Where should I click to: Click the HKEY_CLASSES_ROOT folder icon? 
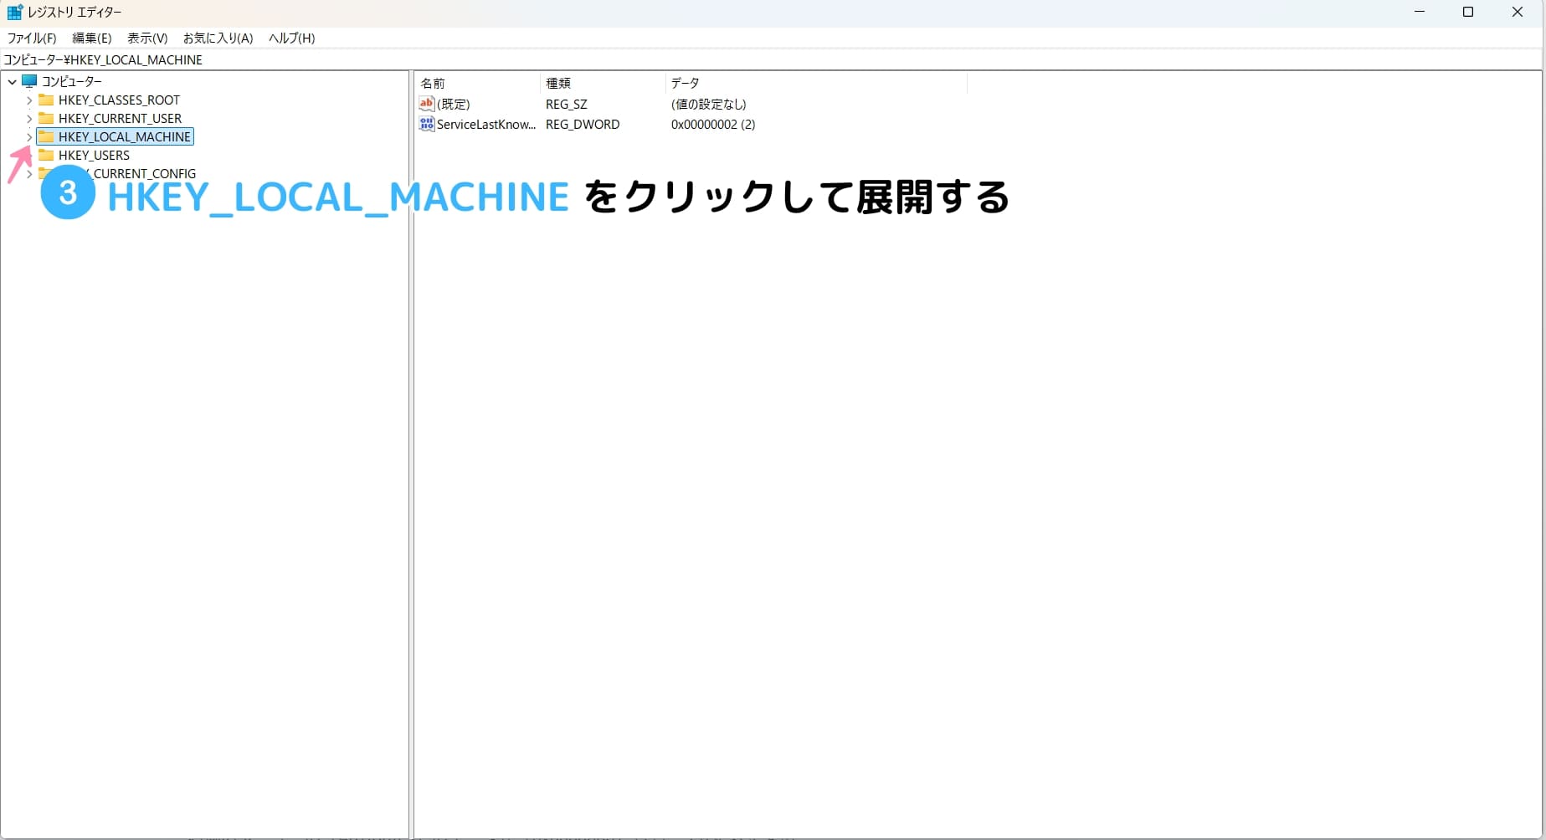click(47, 100)
